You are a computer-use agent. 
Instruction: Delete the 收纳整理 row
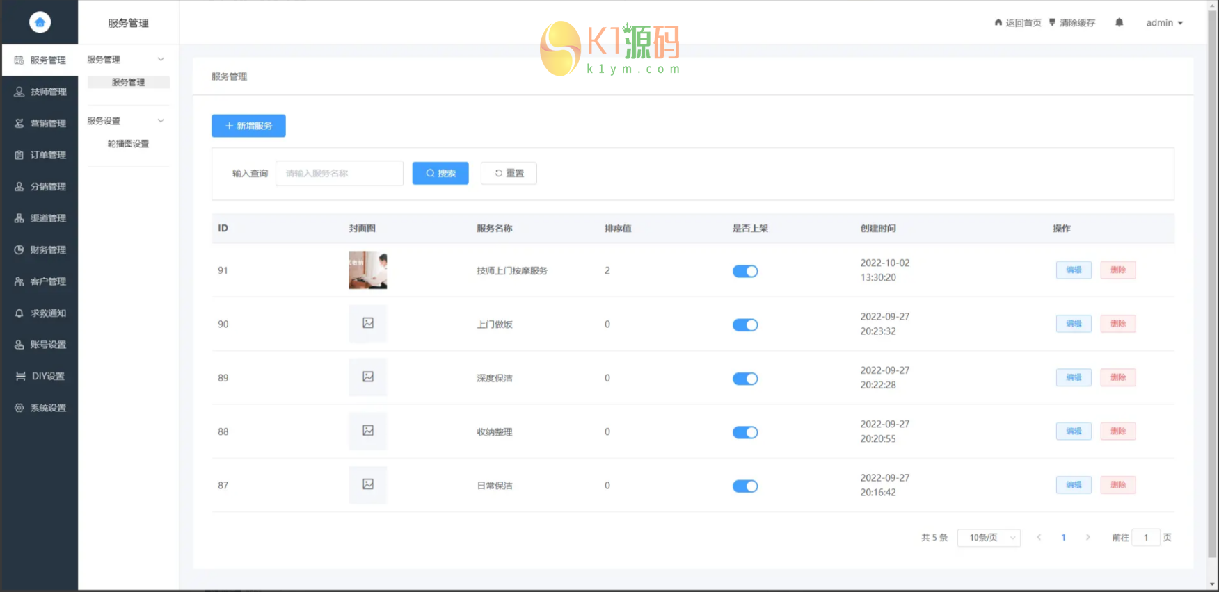1118,431
